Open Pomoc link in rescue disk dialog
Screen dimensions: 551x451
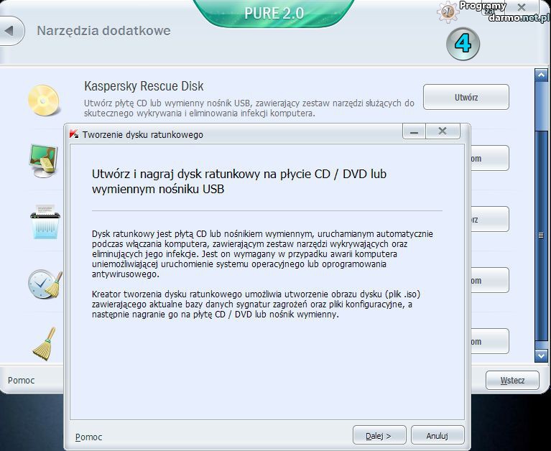tap(88, 437)
